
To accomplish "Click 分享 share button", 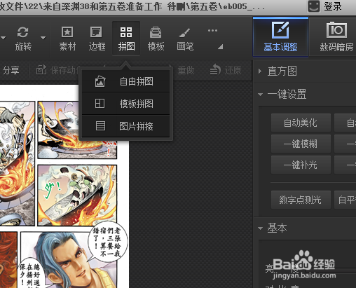I will [x=11, y=70].
